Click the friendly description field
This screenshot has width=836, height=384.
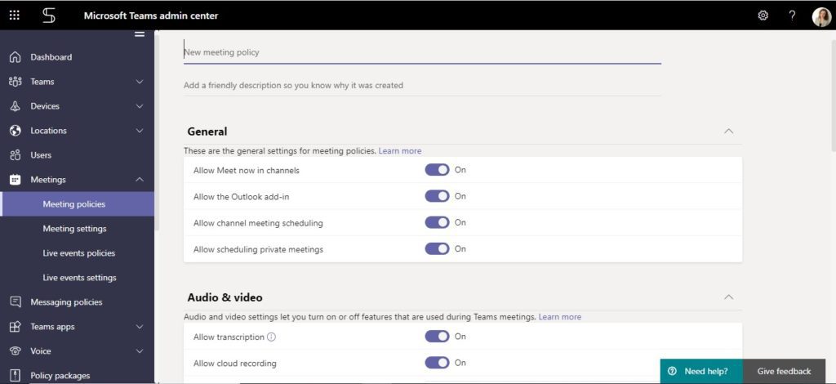coord(422,85)
